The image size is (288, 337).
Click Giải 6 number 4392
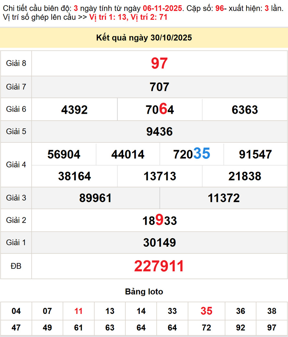[74, 110]
